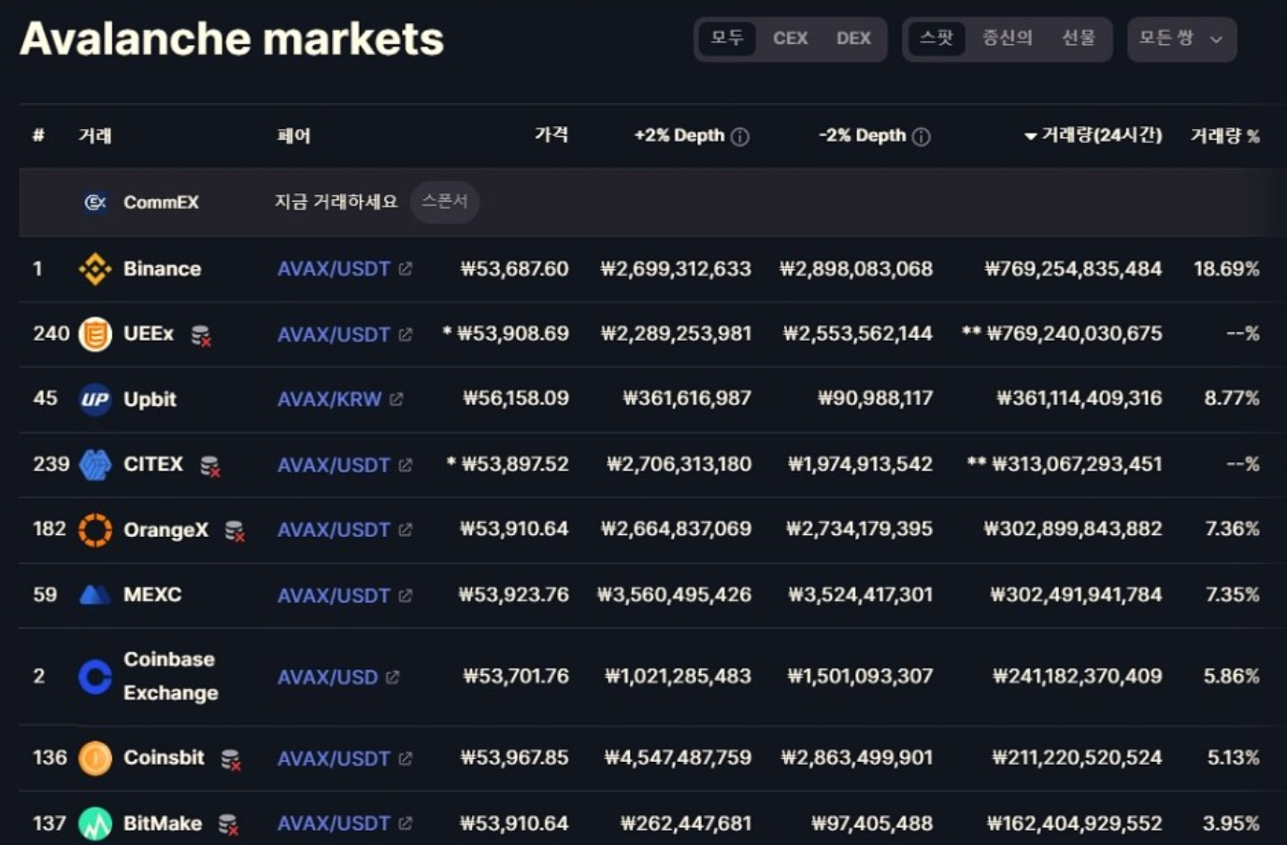Open external link icon in Coinsbit AVAX/USDT row
This screenshot has width=1287, height=845.
405,759
